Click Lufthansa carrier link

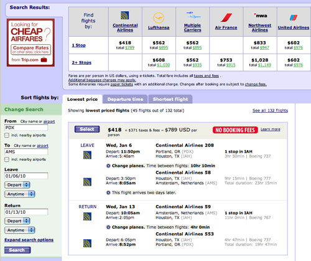point(159,27)
